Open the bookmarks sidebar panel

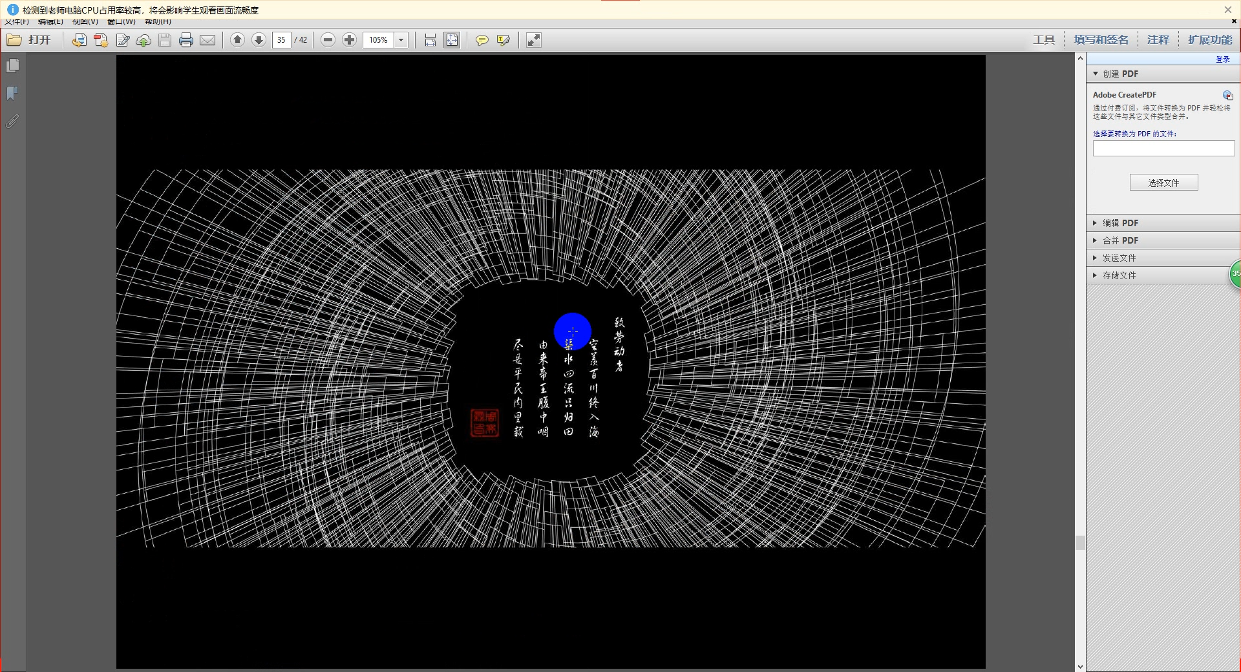[x=12, y=94]
